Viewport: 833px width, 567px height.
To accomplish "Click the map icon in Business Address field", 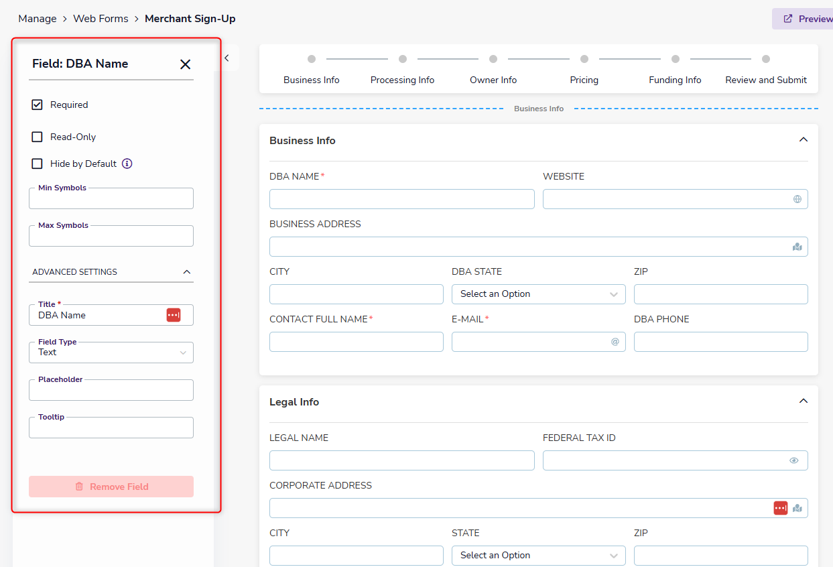I will (797, 247).
